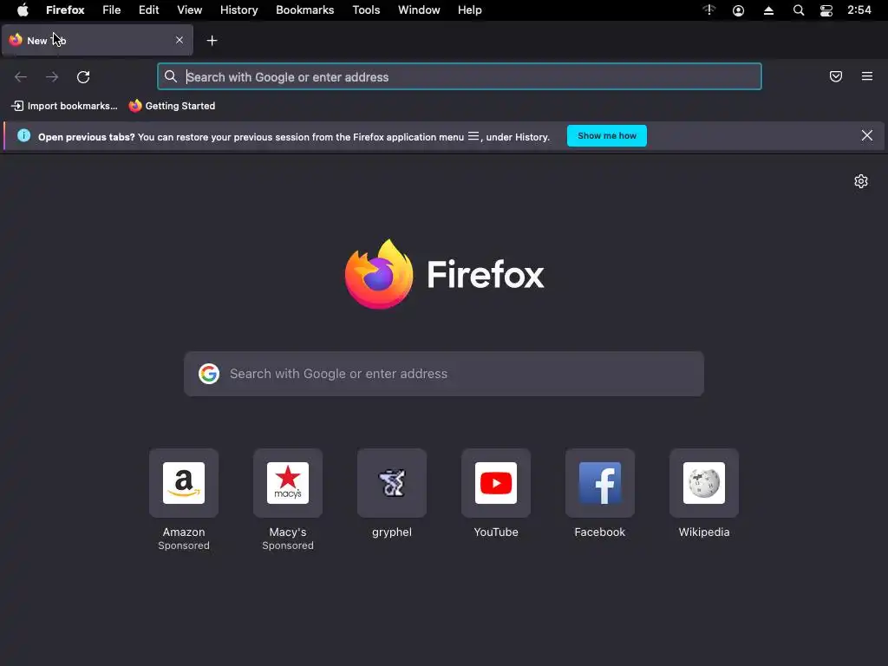Viewport: 888px width, 666px height.
Task: Open new tab page personalize settings gear
Action: (x=861, y=181)
